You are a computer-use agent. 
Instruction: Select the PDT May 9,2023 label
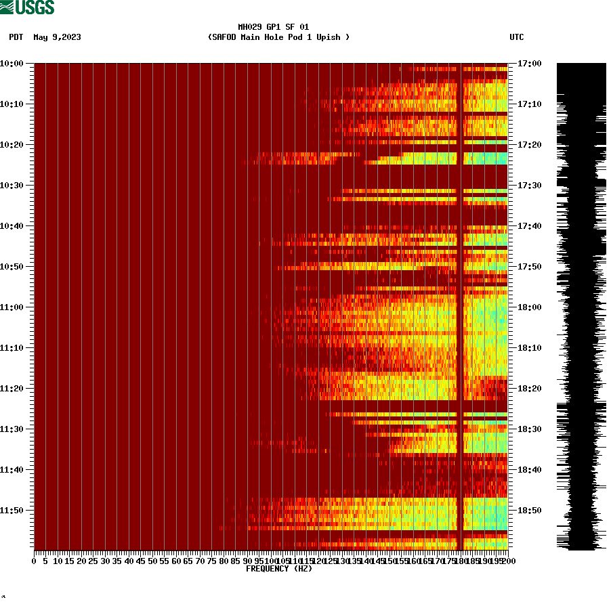(44, 38)
